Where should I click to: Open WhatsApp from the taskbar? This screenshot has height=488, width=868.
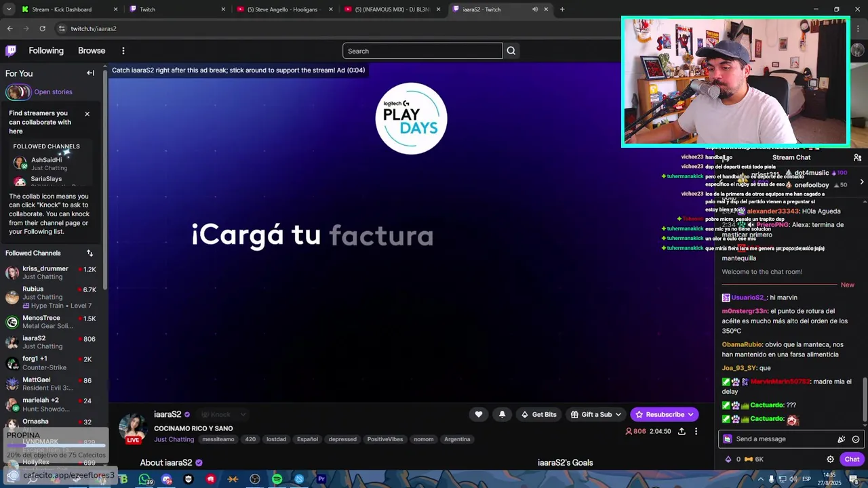tap(144, 479)
